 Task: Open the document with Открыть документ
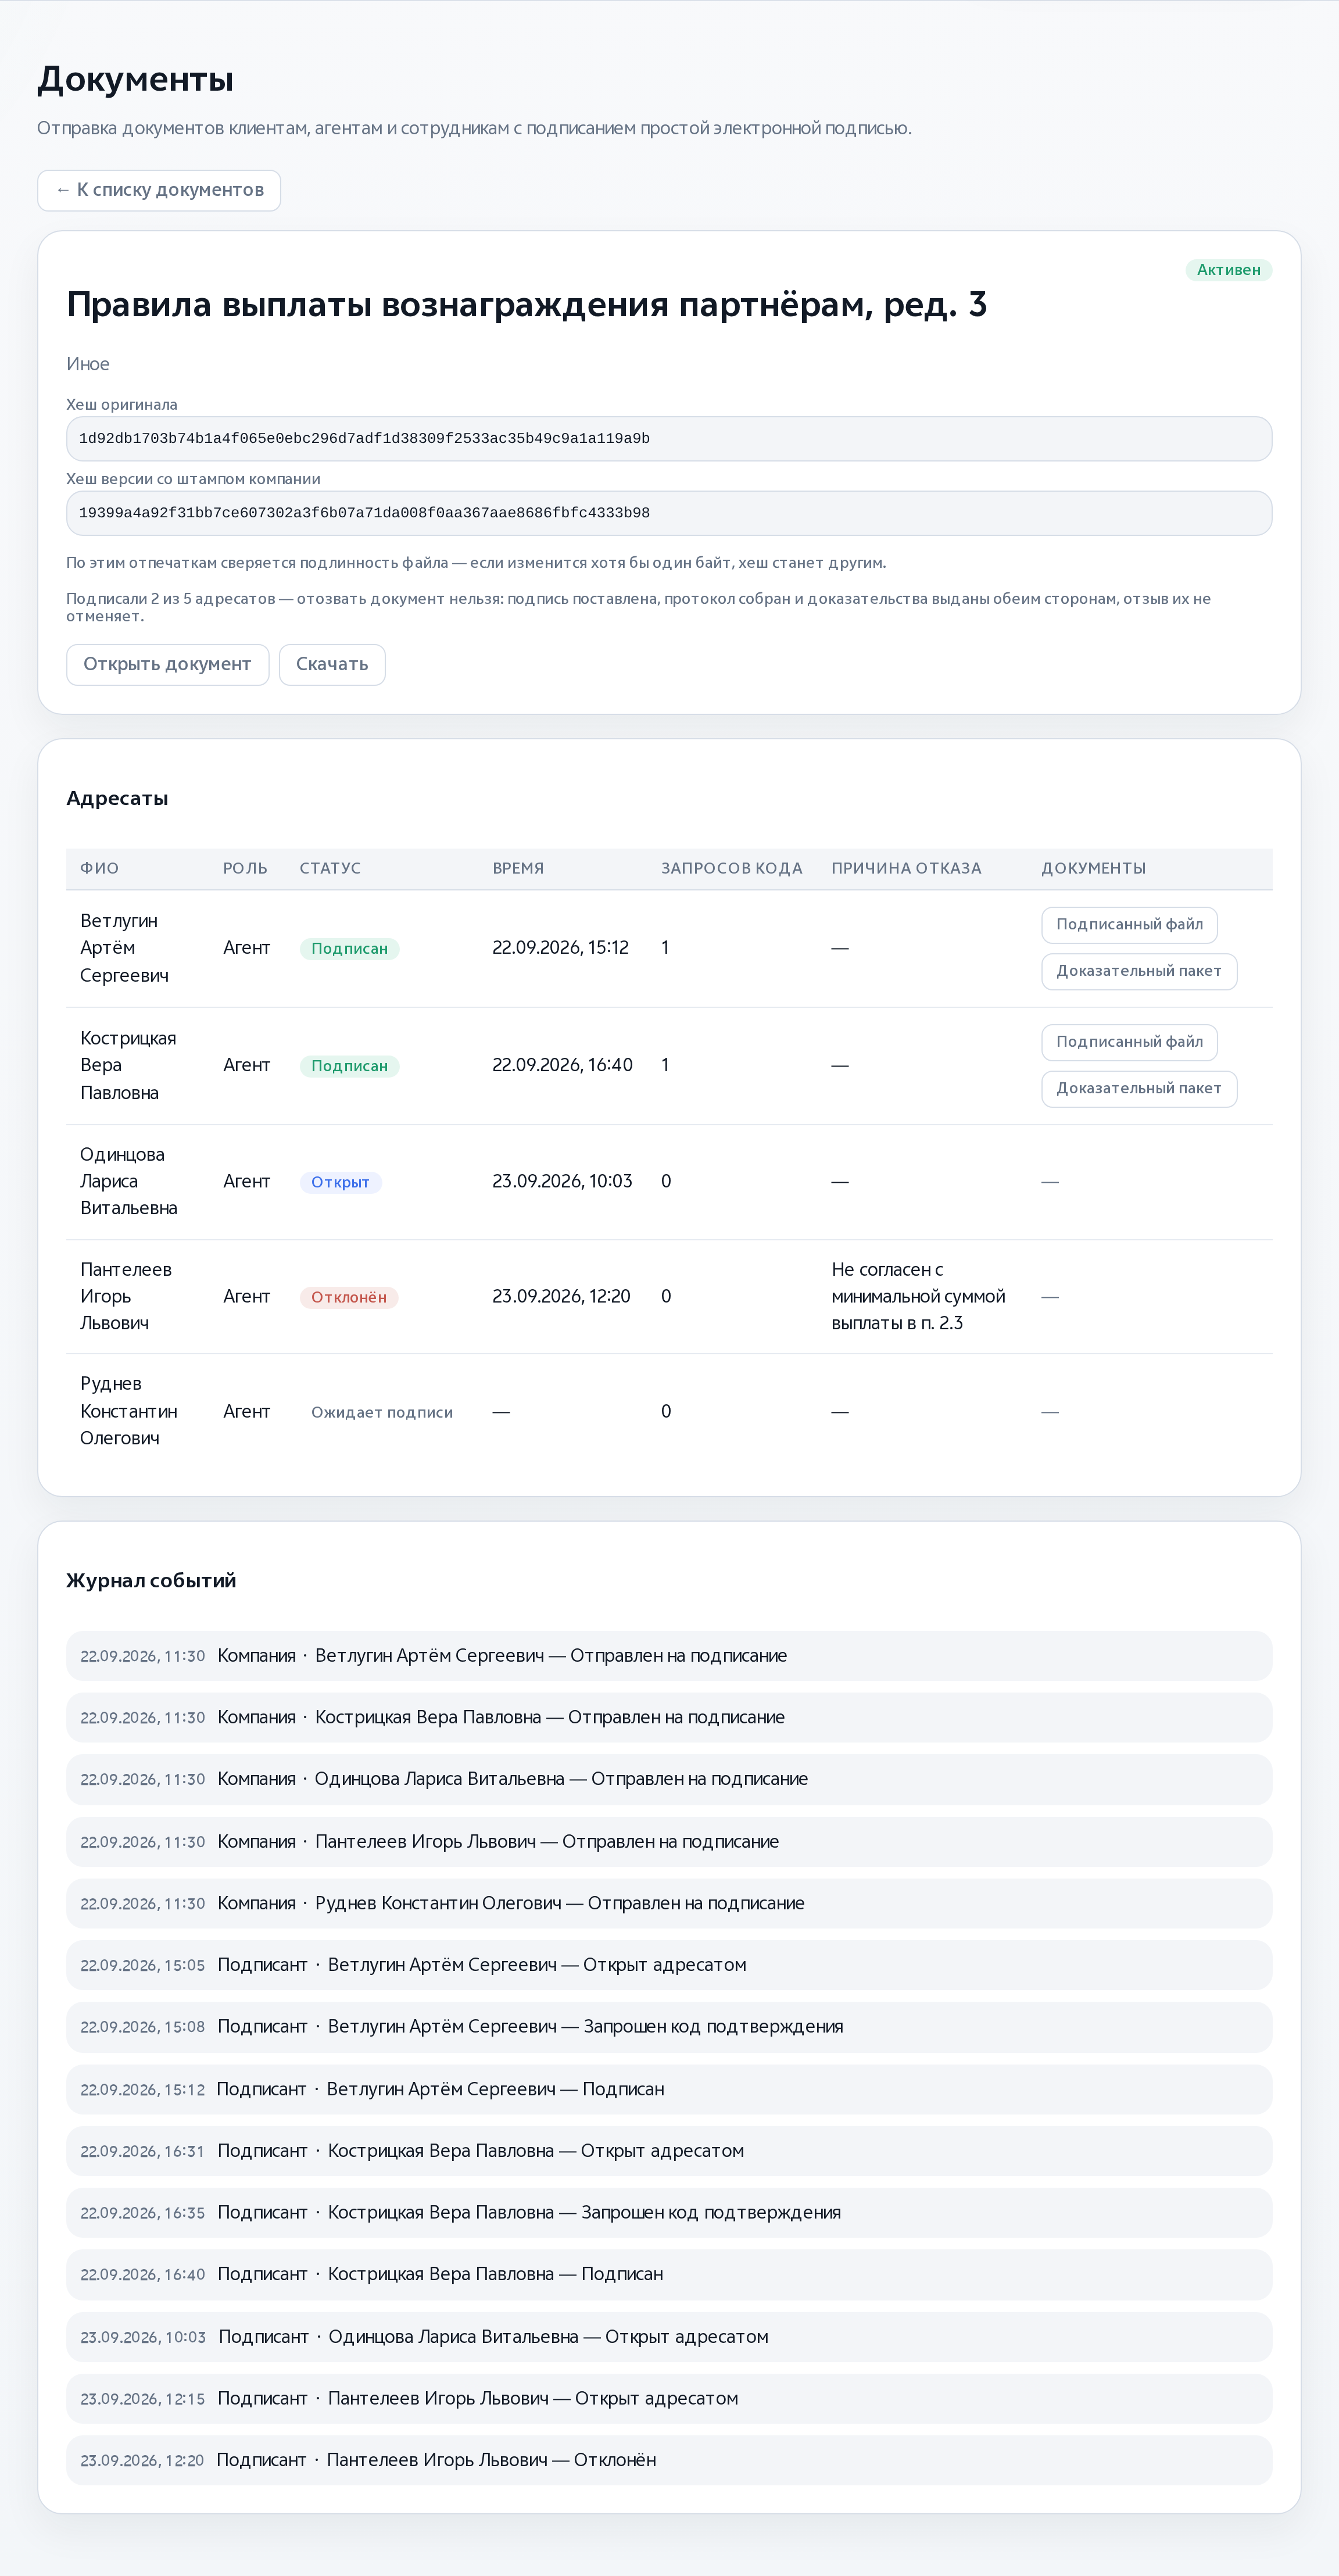pyautogui.click(x=167, y=664)
